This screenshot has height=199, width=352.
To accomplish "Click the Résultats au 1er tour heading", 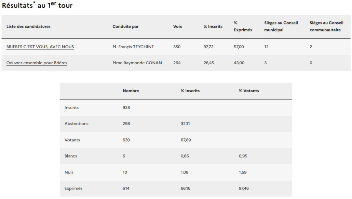I will tap(37, 6).
